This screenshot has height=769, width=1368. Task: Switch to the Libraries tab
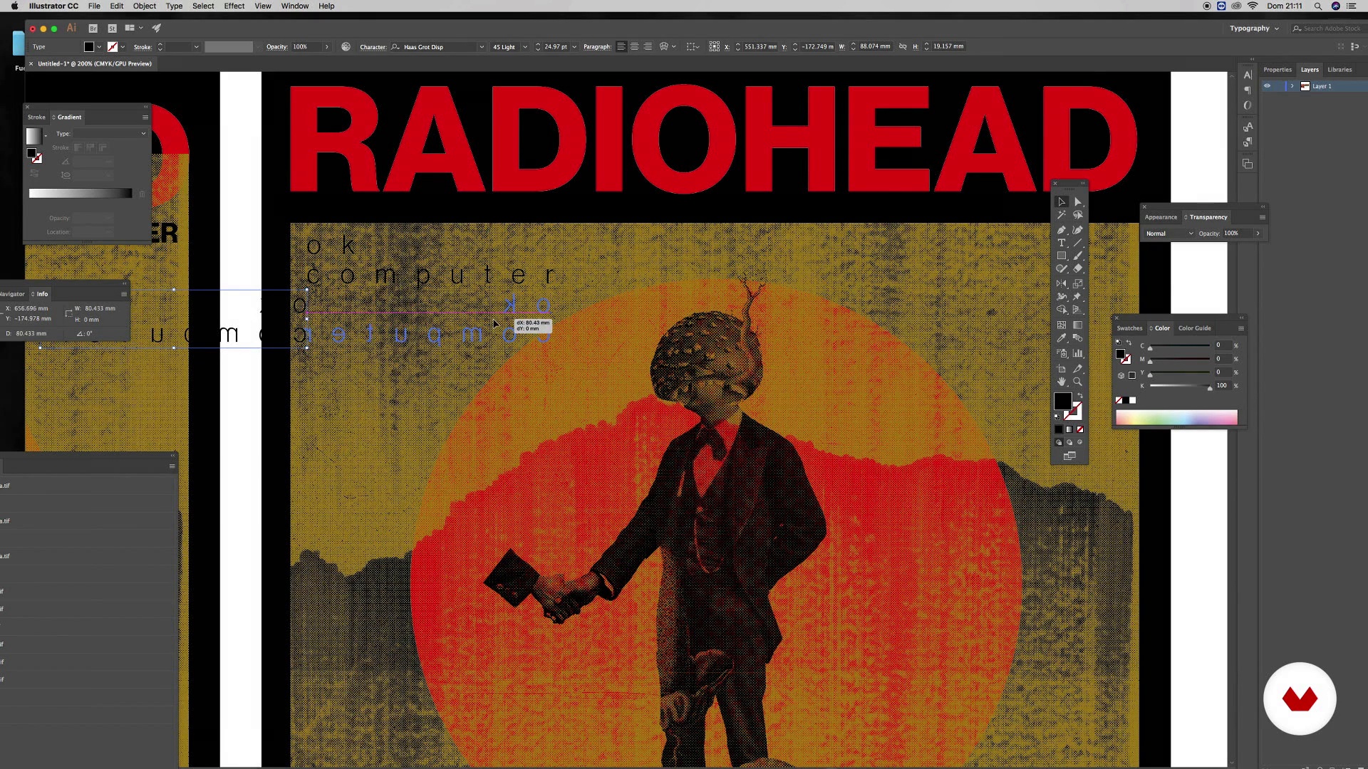tap(1339, 70)
